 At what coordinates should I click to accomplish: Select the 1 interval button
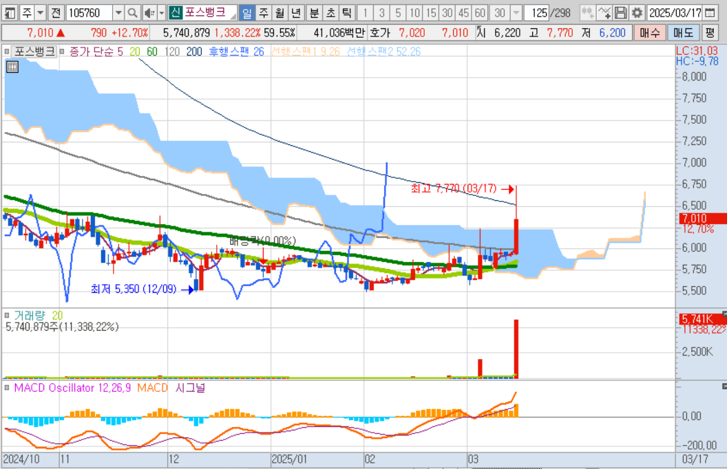tap(365, 13)
